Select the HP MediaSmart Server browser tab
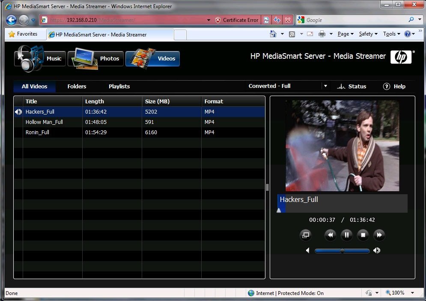This screenshot has height=301, width=426. click(110, 35)
